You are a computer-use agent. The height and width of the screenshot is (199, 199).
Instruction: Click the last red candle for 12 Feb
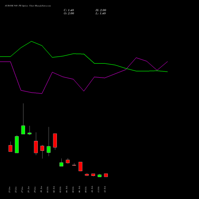106,175
